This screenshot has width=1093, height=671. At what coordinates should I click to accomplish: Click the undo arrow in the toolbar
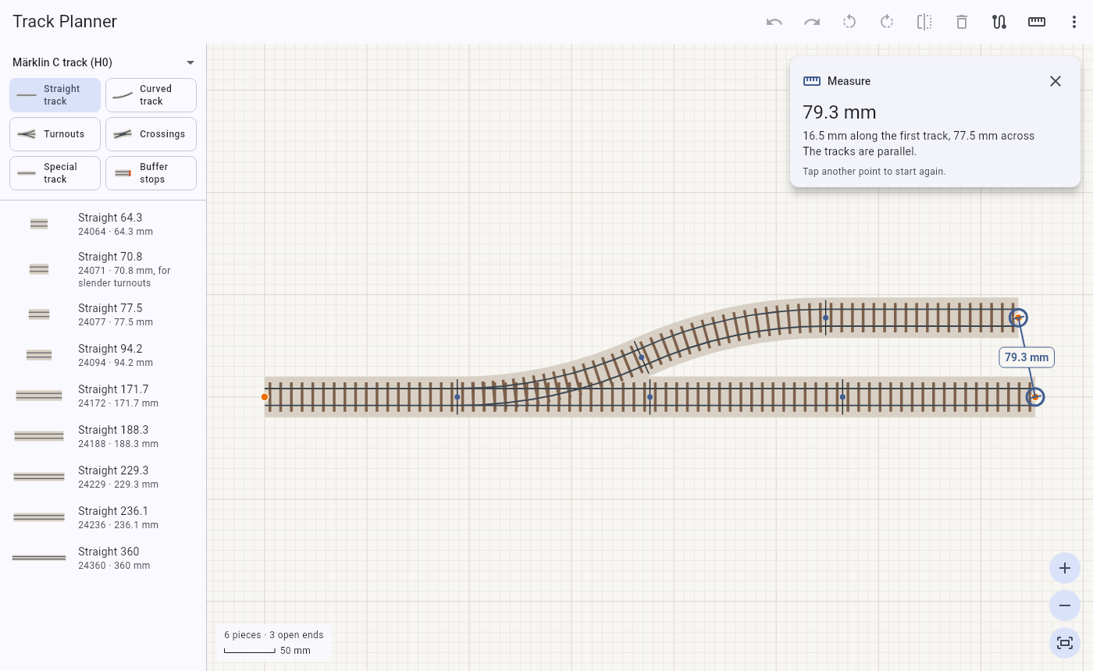point(774,22)
